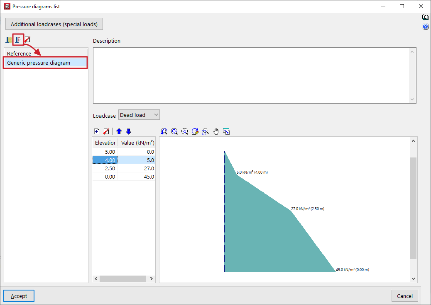Select elevation cell 5.00
Screen dimensions: 431x305
(x=105, y=152)
